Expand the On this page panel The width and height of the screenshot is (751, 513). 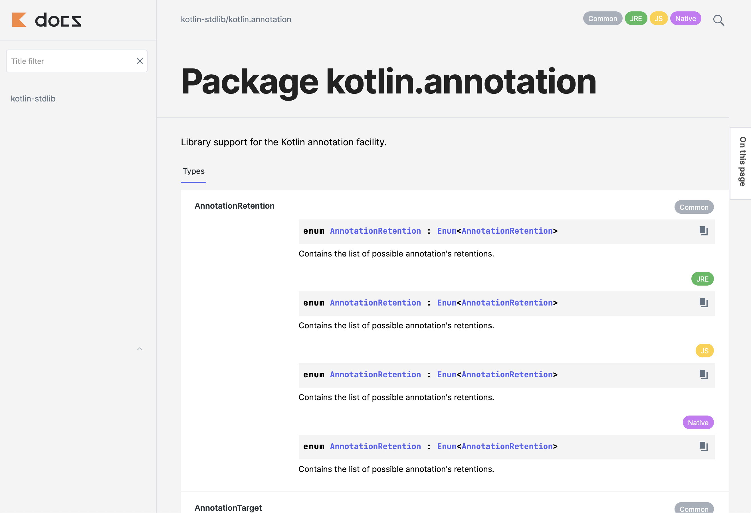coord(742,162)
